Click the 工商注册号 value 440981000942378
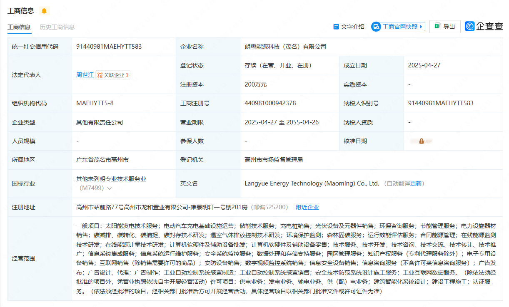The height and width of the screenshot is (307, 509). [x=270, y=103]
